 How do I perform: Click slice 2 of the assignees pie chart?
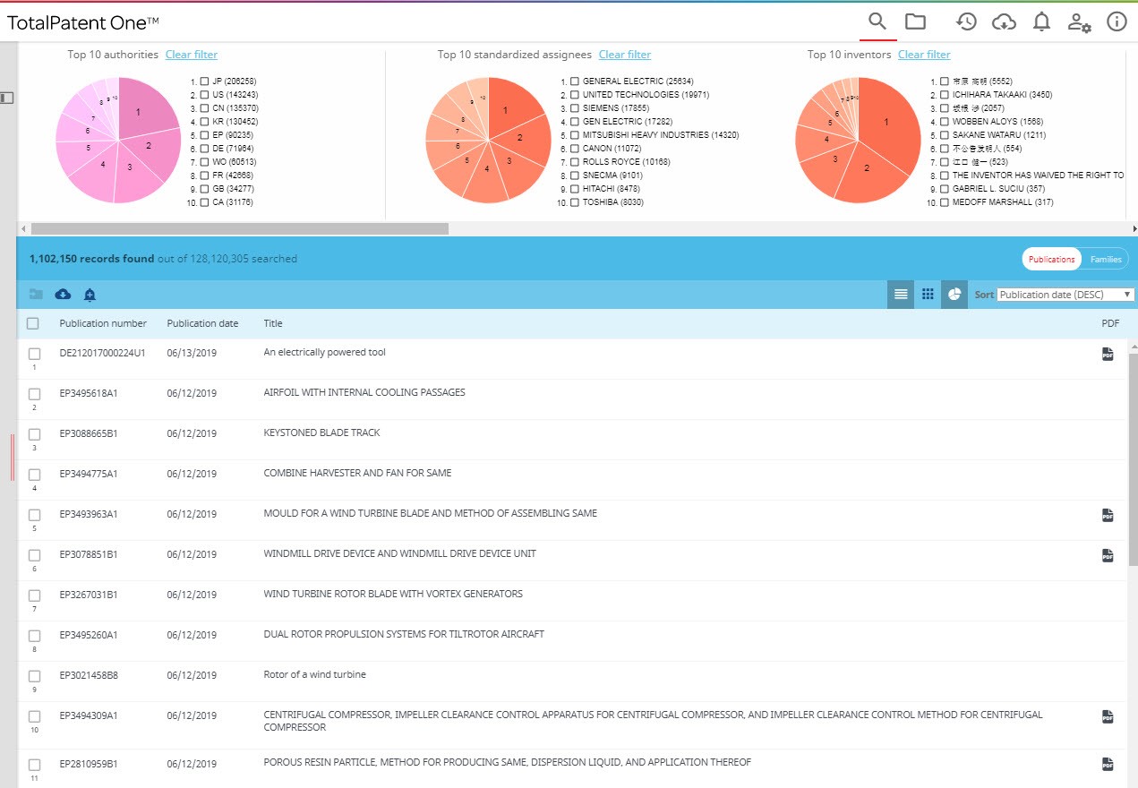click(x=520, y=138)
